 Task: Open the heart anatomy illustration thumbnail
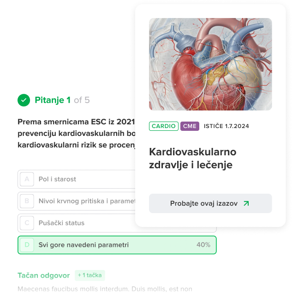pos(210,64)
